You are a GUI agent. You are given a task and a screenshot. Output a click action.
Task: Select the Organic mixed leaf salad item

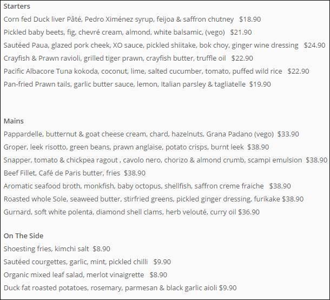85,275
